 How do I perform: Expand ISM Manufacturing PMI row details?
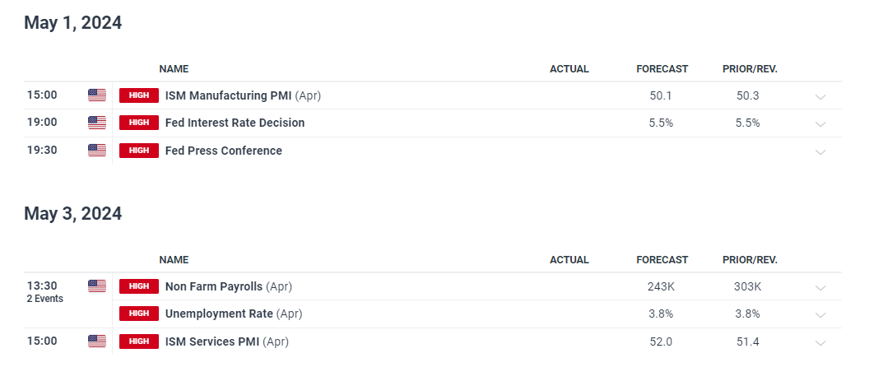pos(820,96)
